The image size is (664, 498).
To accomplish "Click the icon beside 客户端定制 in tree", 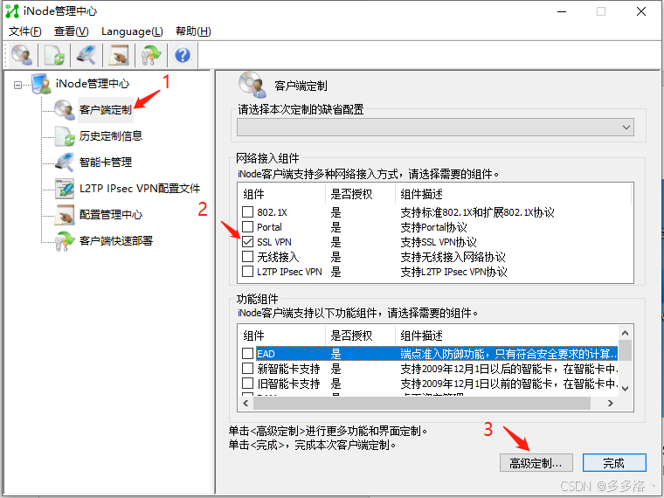I will coord(65,110).
